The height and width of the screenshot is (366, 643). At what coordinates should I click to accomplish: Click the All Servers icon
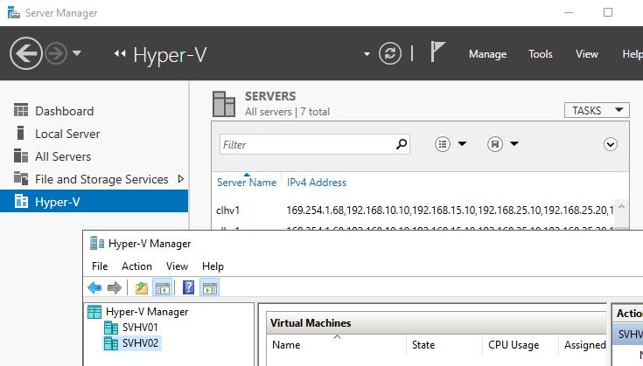(21, 156)
